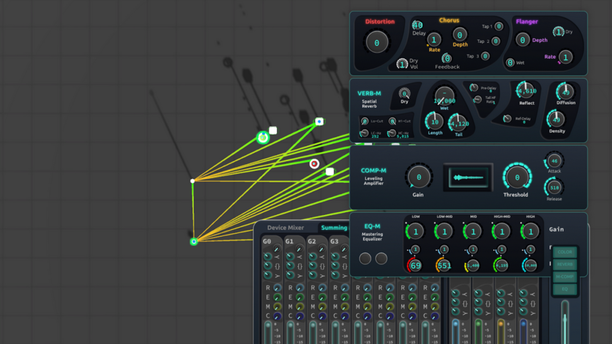Click the Chorus Rate knob
Viewport: 612px width, 344px height.
coord(434,40)
